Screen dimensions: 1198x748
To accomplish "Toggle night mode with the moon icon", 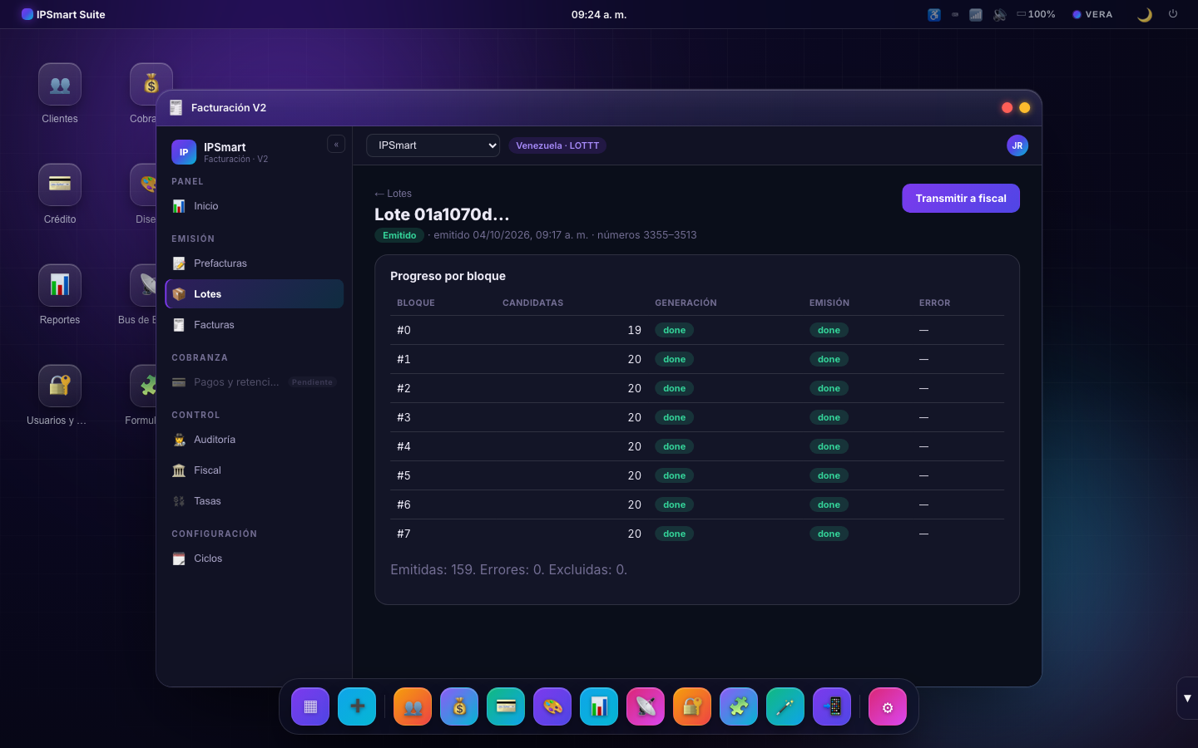I will click(x=1145, y=14).
